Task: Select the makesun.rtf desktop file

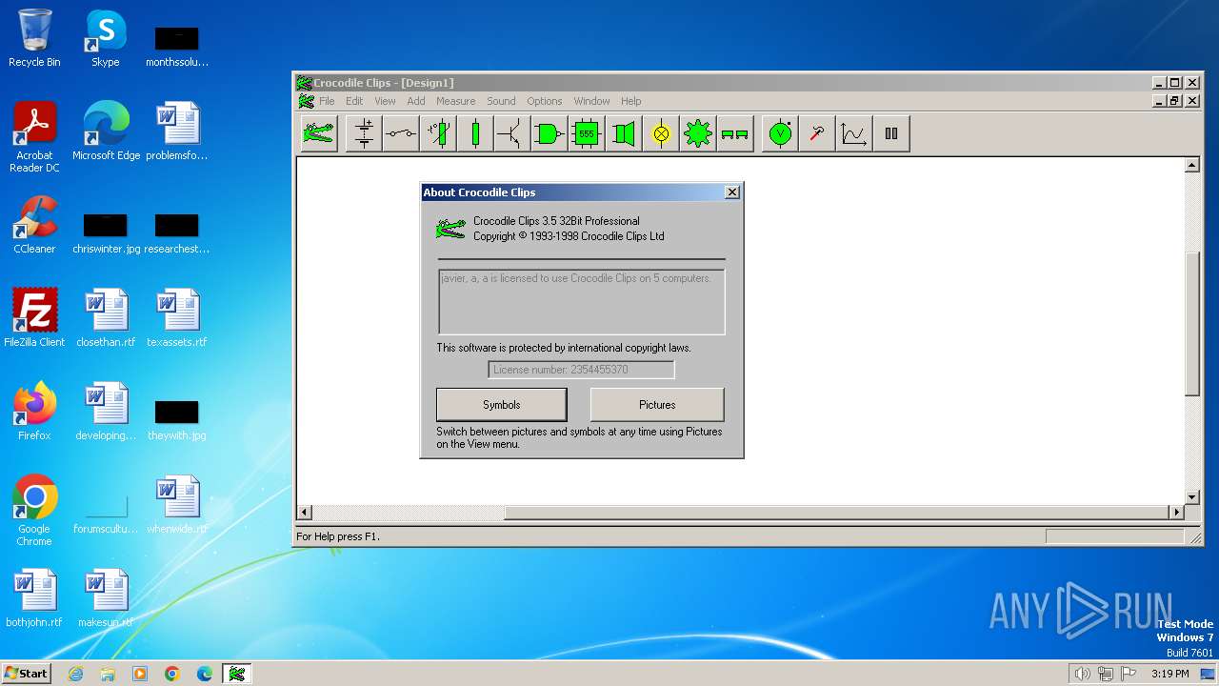Action: pos(106,598)
